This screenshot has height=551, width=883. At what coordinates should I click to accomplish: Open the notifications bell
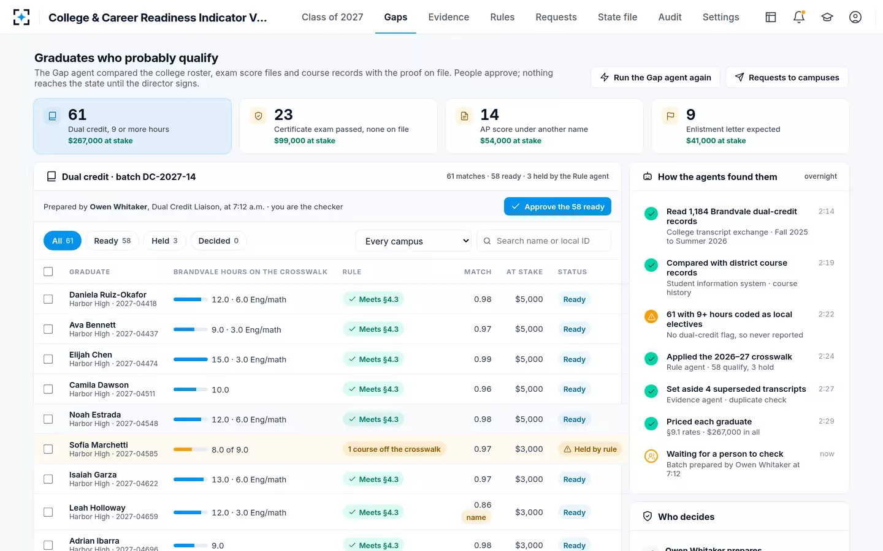point(799,17)
